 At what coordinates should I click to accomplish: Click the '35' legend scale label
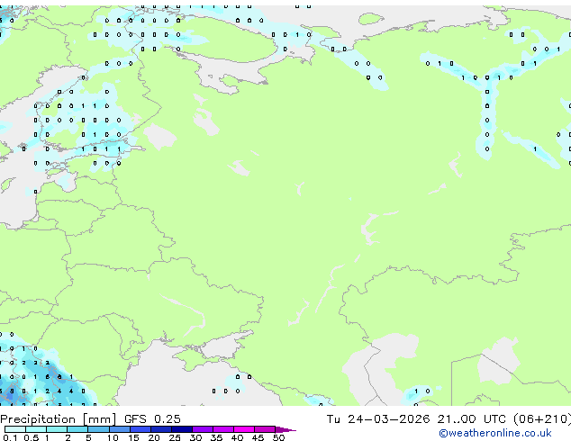(216, 437)
